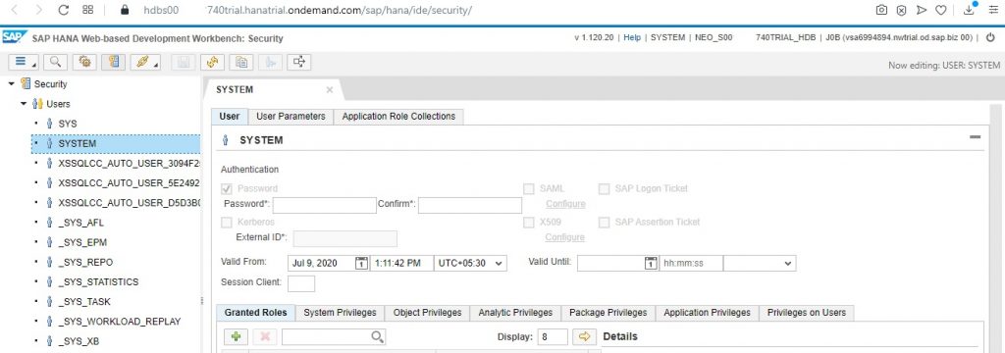The height and width of the screenshot is (353, 1005).
Task: Click the browser send arrow icon
Action: click(921, 10)
